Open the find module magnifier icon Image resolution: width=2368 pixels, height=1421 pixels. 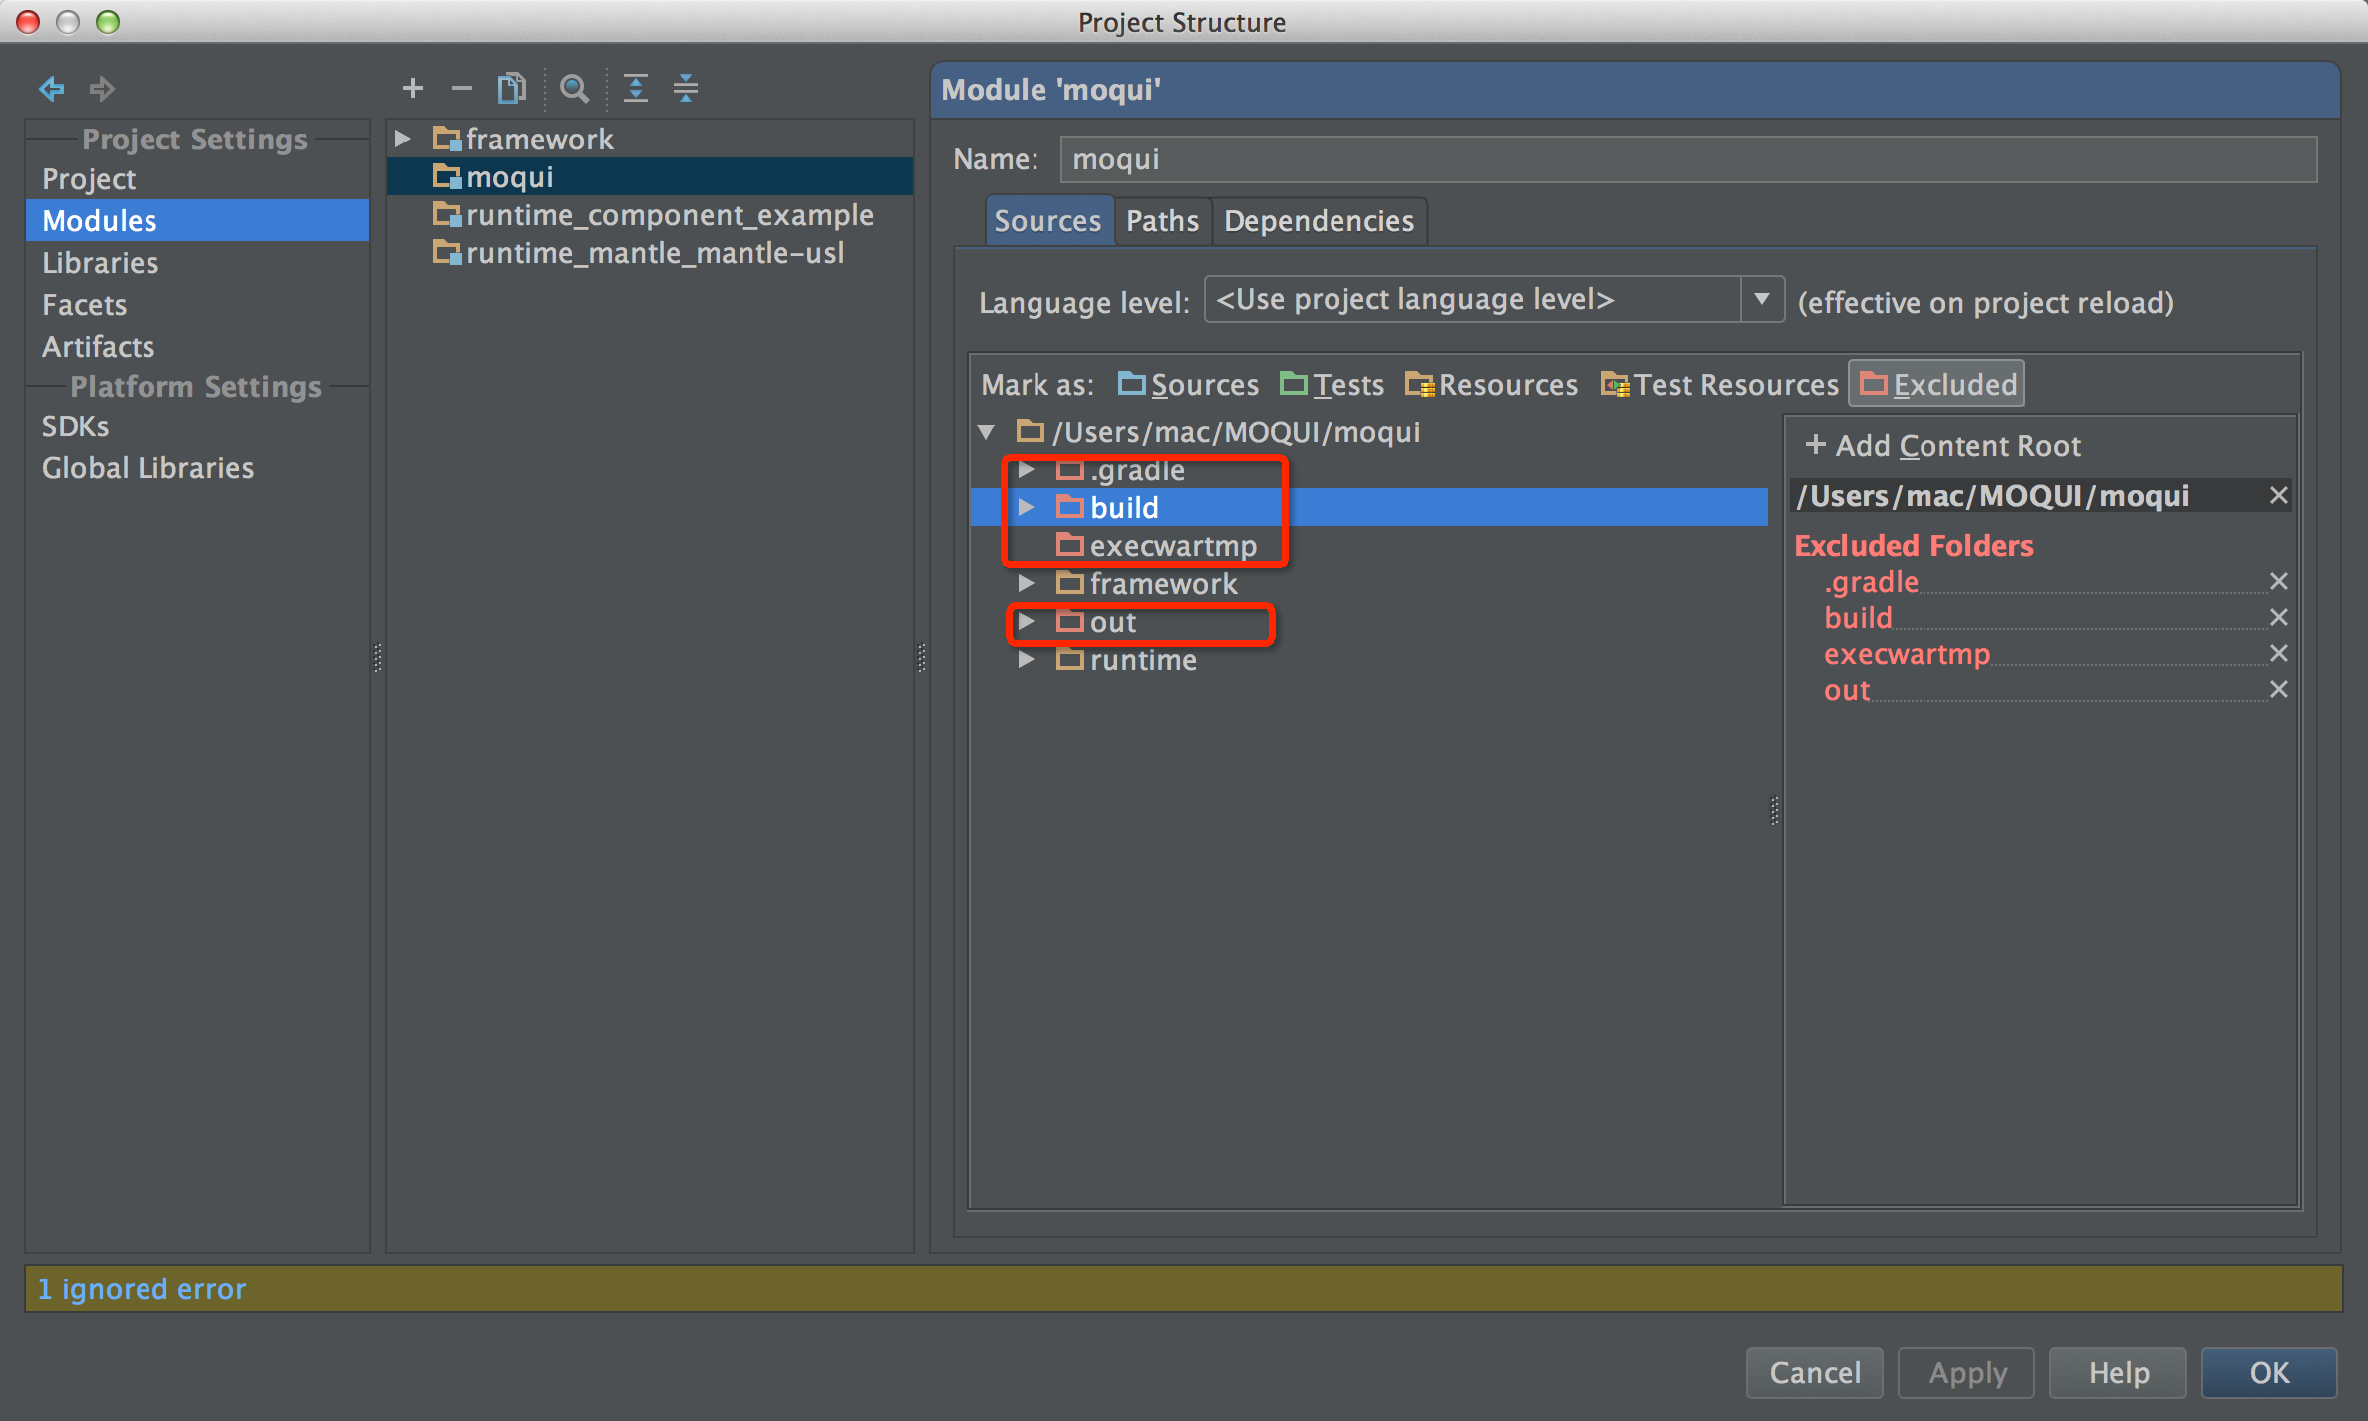[574, 89]
